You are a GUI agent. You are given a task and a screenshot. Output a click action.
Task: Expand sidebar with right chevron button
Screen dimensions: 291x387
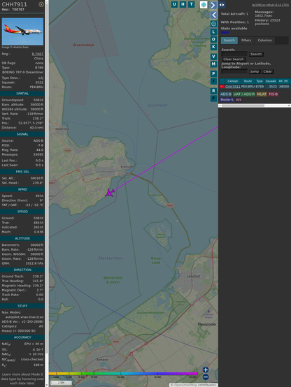coord(213,5)
